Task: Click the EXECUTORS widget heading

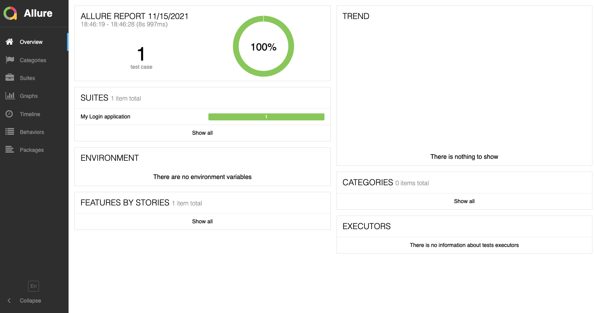Action: pos(367,226)
